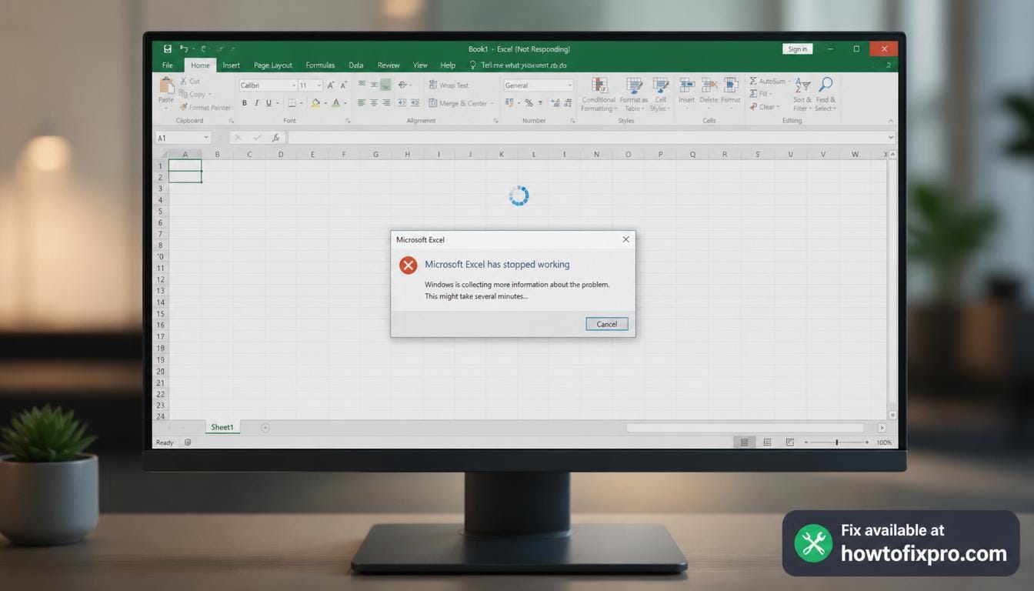This screenshot has height=591, width=1034.
Task: Toggle Align Right for the cell
Action: click(x=386, y=102)
